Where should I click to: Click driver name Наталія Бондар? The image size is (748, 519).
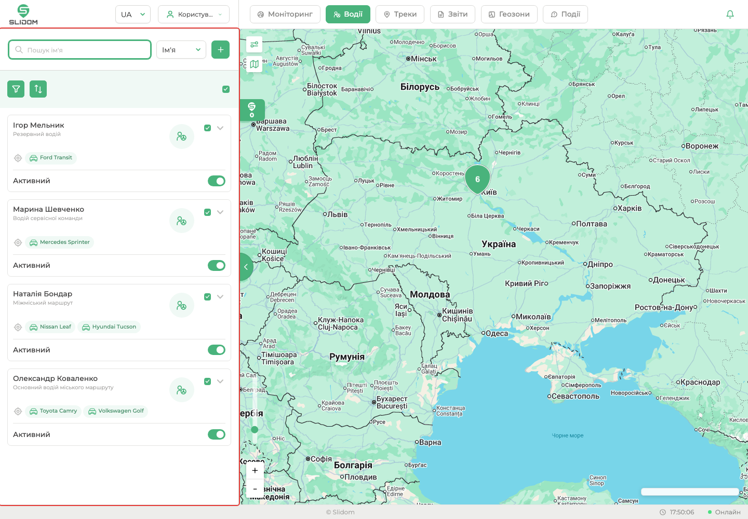[43, 294]
